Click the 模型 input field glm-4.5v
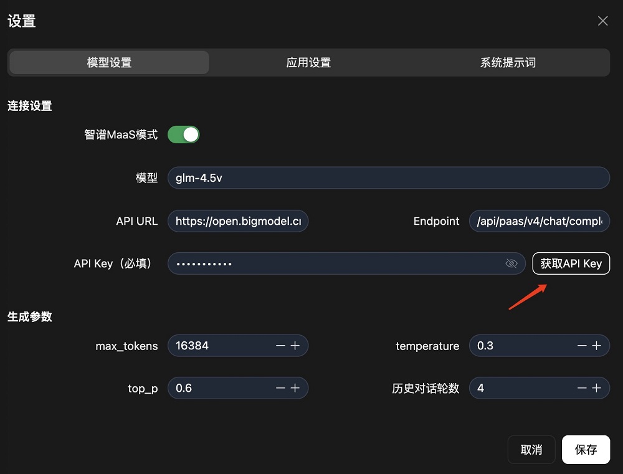Screen dimensions: 623x474 388,178
